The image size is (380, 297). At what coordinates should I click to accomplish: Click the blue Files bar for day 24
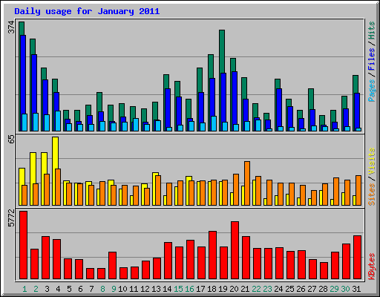point(279,108)
